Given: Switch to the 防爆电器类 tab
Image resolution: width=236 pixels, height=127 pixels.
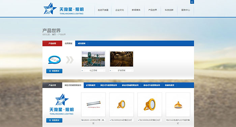Looking at the screenshot, I should [170, 85].
